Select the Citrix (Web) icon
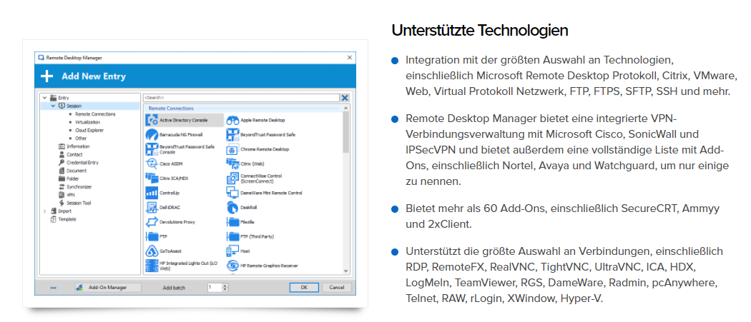751x322 pixels. 232,163
